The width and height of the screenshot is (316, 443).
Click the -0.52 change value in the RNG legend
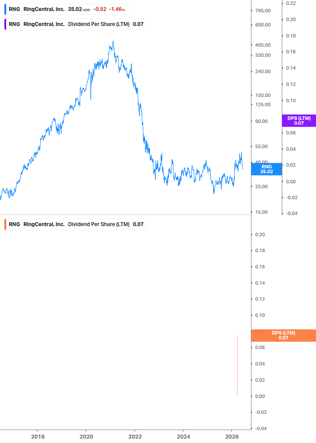pos(100,9)
